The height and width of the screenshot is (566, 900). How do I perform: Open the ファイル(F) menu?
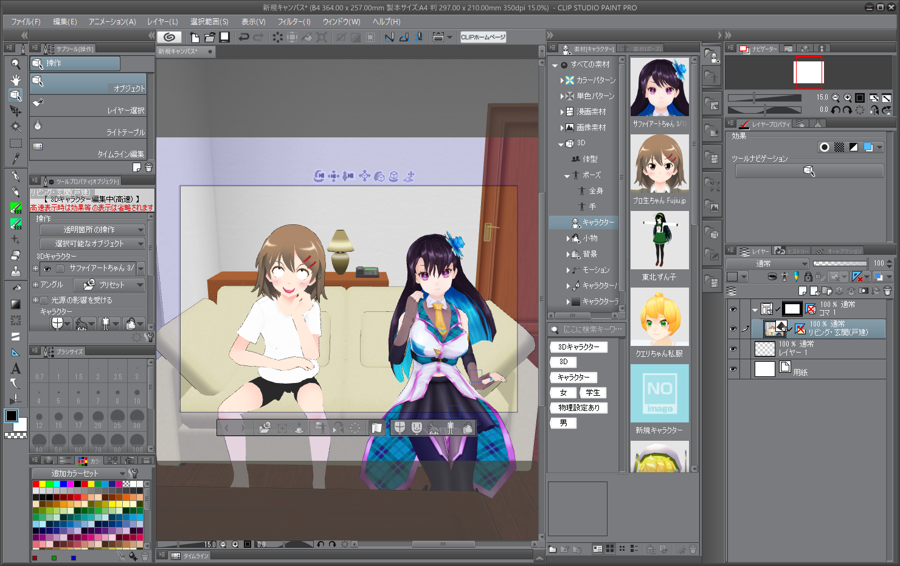26,21
